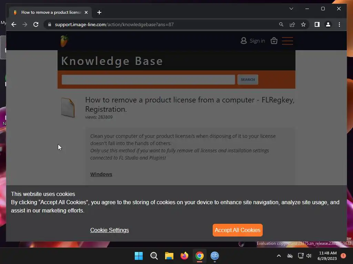This screenshot has width=353, height=264.
Task: Open the tab search chevron
Action: pyautogui.click(x=291, y=9)
